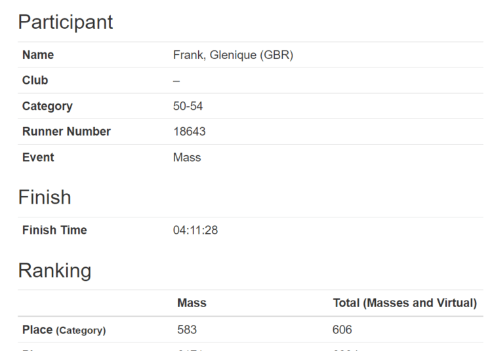492x351 pixels.
Task: Click the Club field label
Action: (x=35, y=81)
